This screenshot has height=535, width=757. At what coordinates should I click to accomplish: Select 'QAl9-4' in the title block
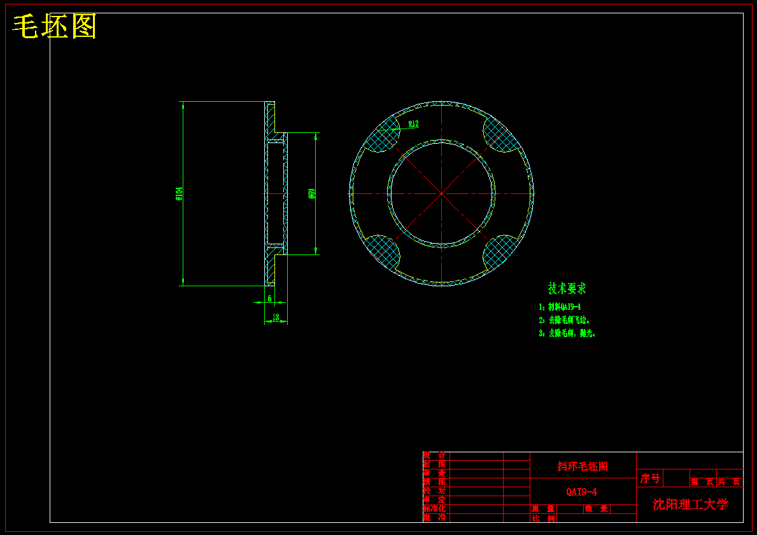(x=582, y=492)
